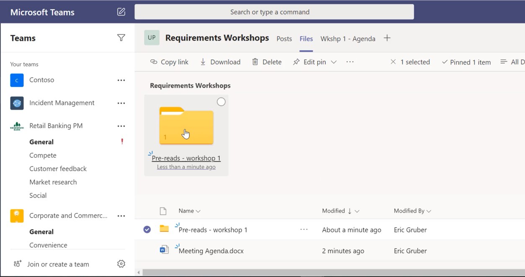The height and width of the screenshot is (277, 525).
Task: Click the Contoso team name
Action: (x=41, y=80)
